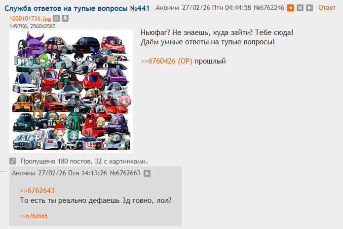Click Аноним name on reply №6762663

[24, 173]
